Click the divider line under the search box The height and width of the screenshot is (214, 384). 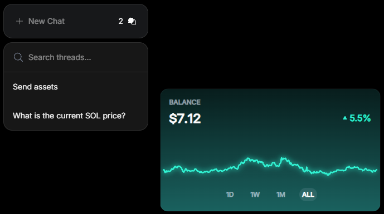point(76,72)
